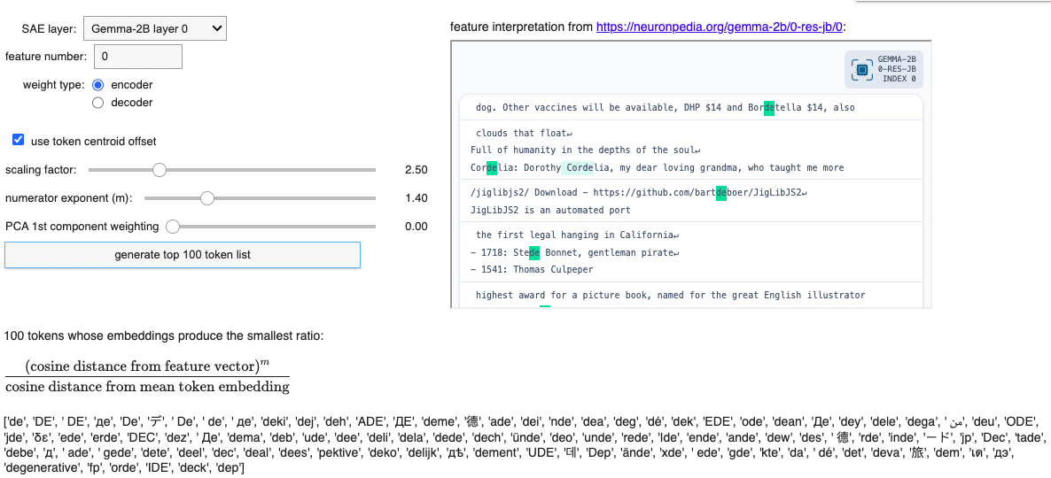Click highlighted 'de' token in Bordetella
This screenshot has width=1051, height=478.
[x=769, y=108]
